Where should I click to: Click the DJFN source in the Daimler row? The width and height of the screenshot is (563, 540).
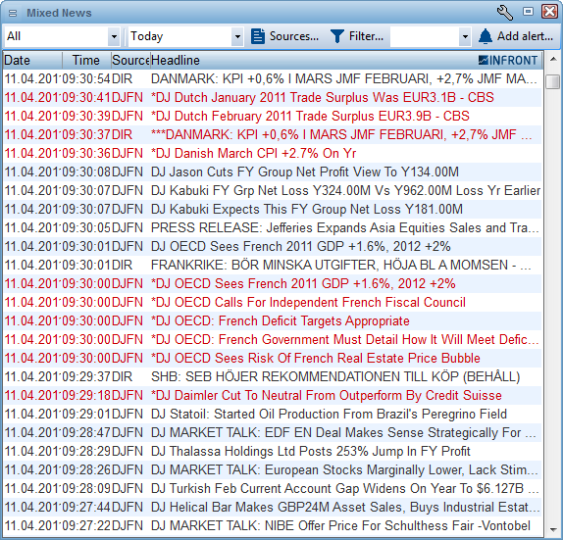pyautogui.click(x=128, y=396)
